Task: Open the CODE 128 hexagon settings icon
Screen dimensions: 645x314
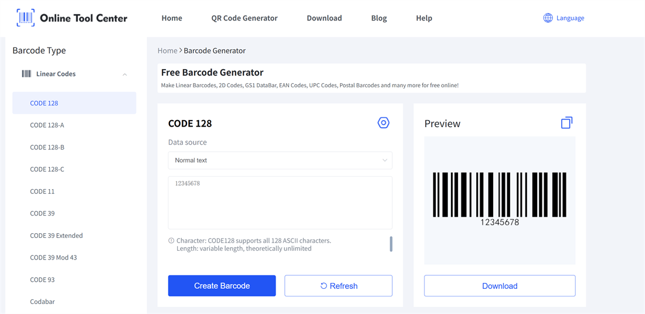Action: tap(383, 123)
